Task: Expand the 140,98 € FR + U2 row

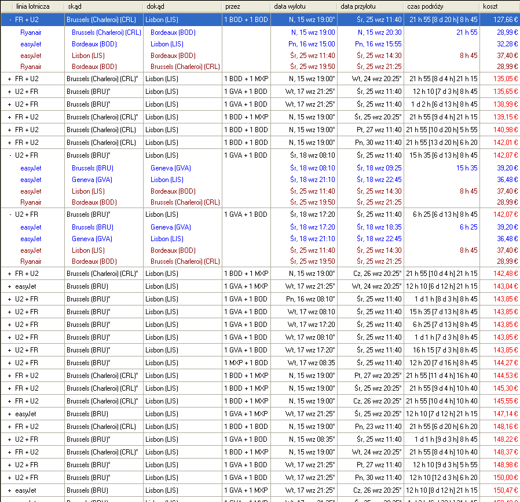Action: (x=10, y=130)
